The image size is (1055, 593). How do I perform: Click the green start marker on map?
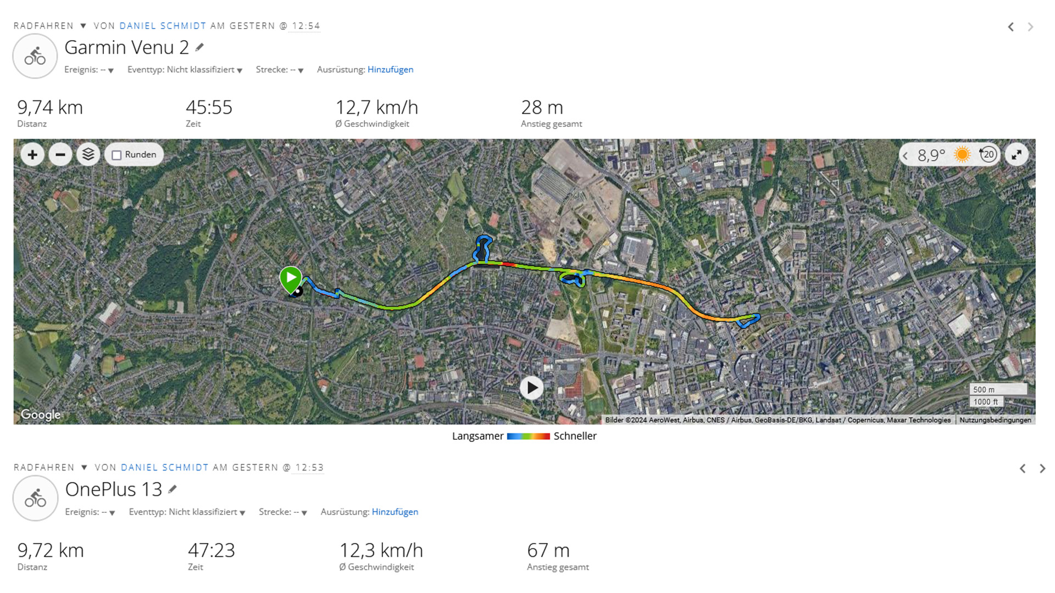[x=290, y=278]
